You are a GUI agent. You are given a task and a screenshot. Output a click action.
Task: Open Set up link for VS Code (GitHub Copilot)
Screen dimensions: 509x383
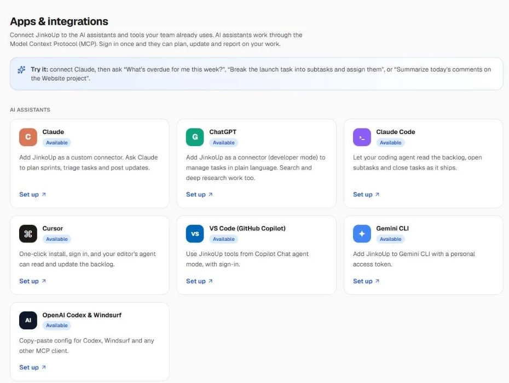tap(199, 281)
